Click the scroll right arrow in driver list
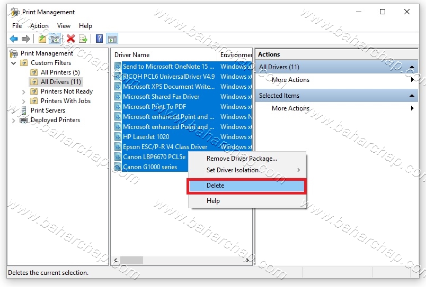 pyautogui.click(x=247, y=260)
